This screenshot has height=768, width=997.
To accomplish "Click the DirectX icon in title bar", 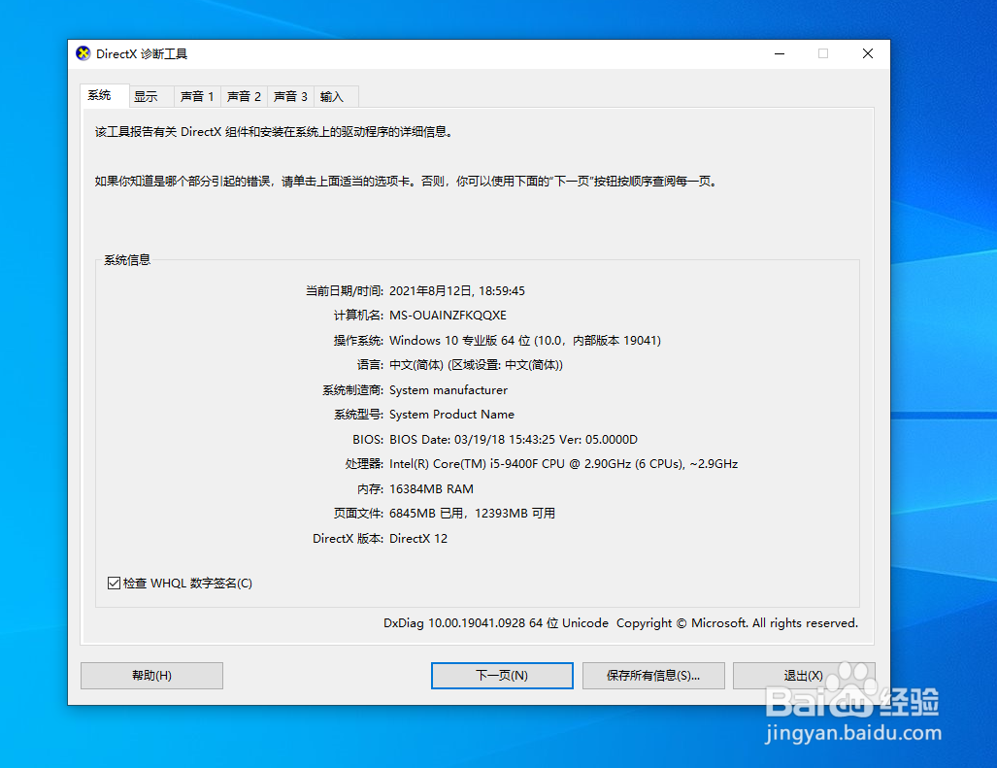I will tap(83, 53).
